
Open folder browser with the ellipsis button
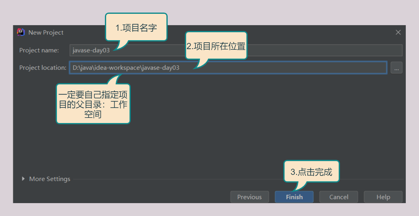pyautogui.click(x=396, y=68)
